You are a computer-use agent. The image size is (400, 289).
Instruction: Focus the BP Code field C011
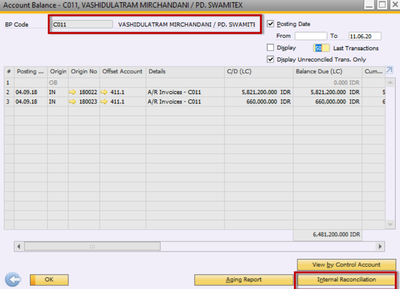(82, 25)
